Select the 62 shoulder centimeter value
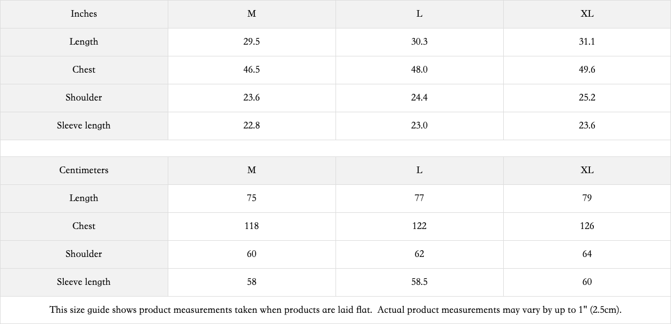Viewport: 671px width, 324px height. point(419,254)
